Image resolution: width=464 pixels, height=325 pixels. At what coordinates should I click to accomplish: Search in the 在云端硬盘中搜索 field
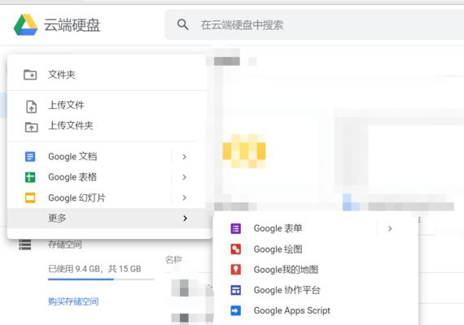314,25
